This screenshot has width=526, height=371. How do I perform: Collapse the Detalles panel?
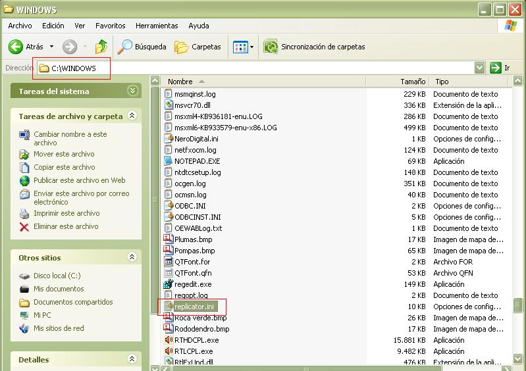pos(132,359)
